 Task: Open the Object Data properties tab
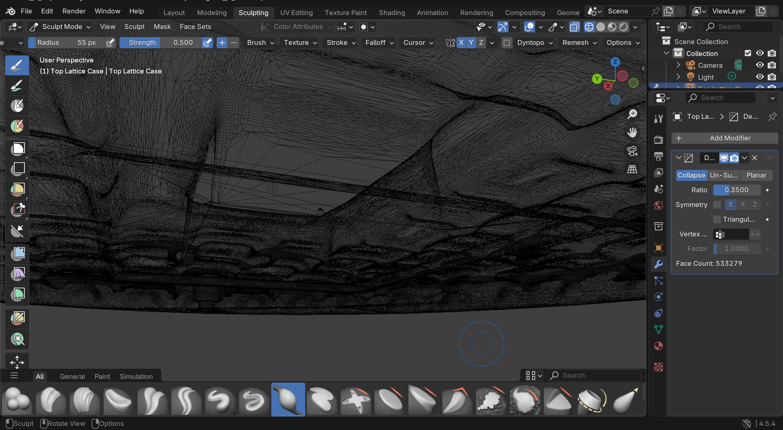point(659,330)
